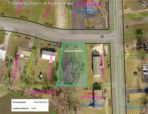Select the red '0.64 Ac' acreage label
Viewport: 148px width, 114px height.
91,94
